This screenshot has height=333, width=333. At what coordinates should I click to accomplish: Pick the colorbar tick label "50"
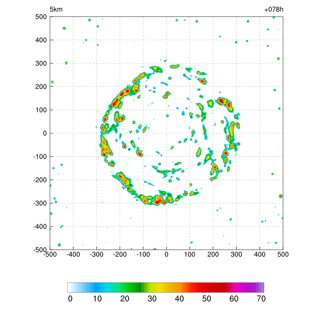click(x=206, y=299)
